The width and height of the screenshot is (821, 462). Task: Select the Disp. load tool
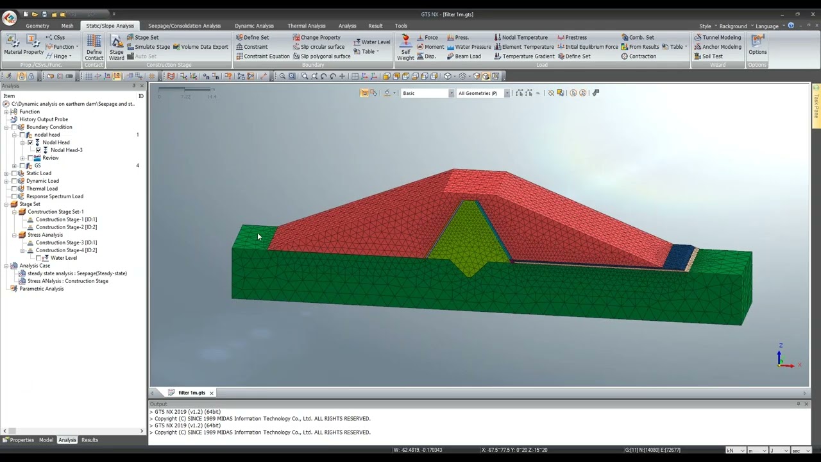point(426,56)
